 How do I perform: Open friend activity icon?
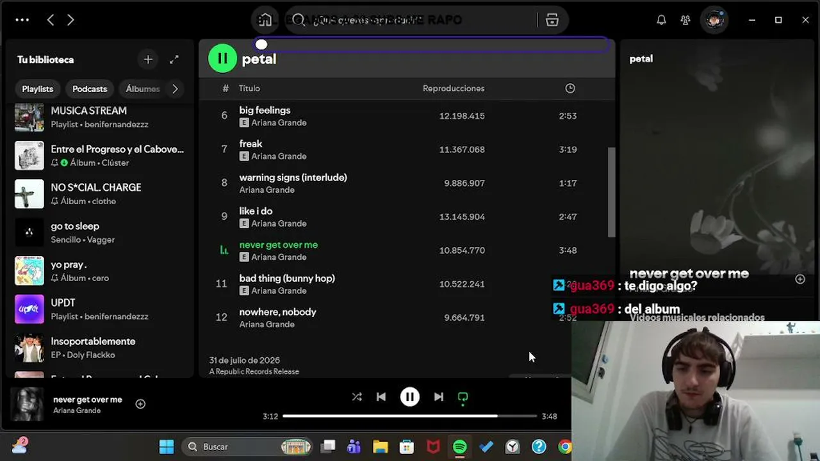[x=685, y=20]
